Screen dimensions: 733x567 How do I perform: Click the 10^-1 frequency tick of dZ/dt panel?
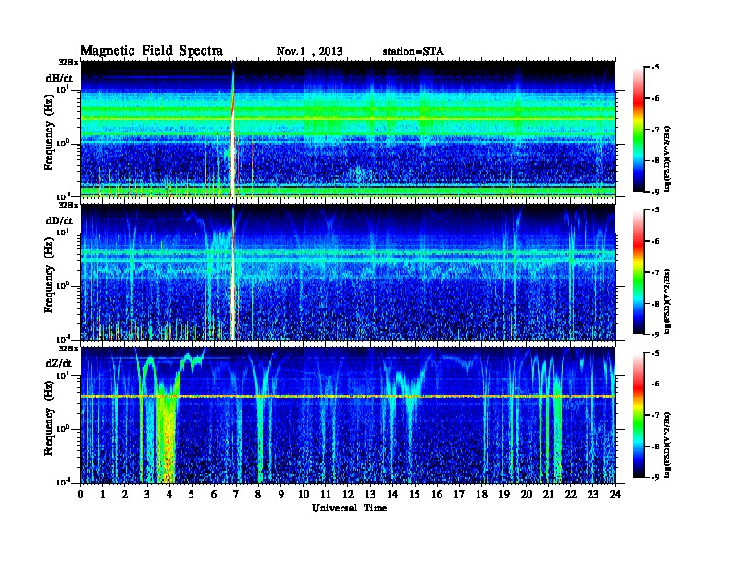63,482
